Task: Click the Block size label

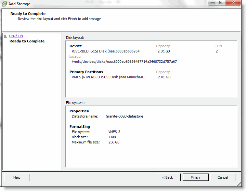Action: click(x=80, y=137)
